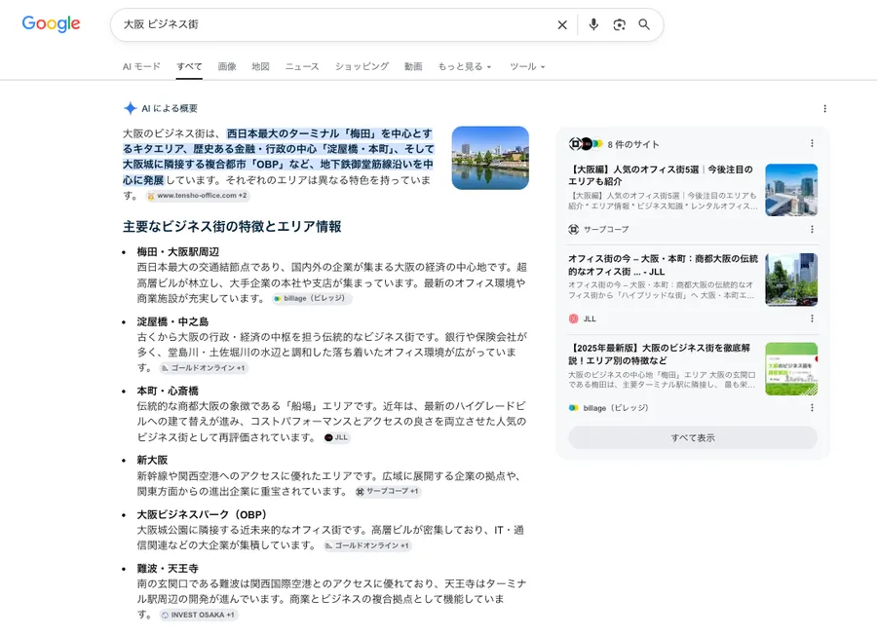Click ゴールドオンライン +1 chip under 大阪ビジネスパーク
This screenshot has width=877, height=635.
[367, 545]
